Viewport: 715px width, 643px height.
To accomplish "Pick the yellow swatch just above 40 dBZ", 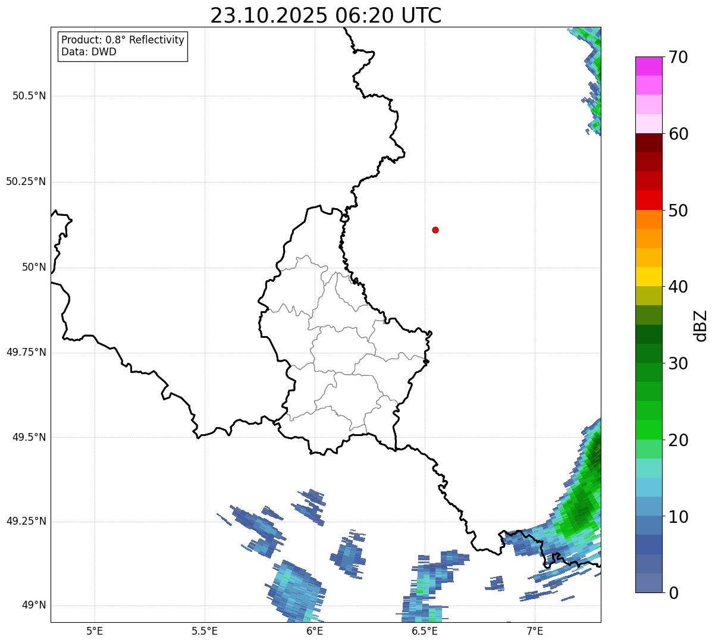I will [648, 277].
